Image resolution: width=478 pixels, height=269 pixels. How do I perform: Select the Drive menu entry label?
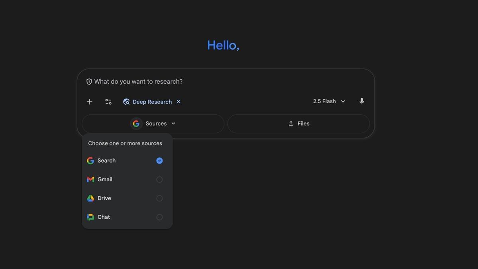click(104, 198)
